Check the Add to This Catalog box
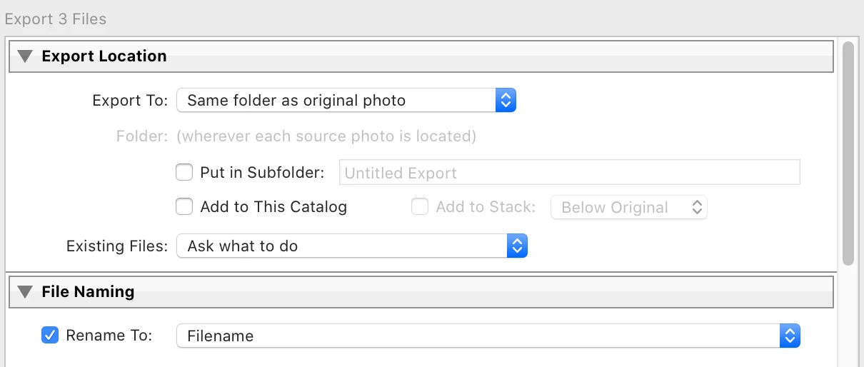The image size is (864, 367). coord(184,207)
